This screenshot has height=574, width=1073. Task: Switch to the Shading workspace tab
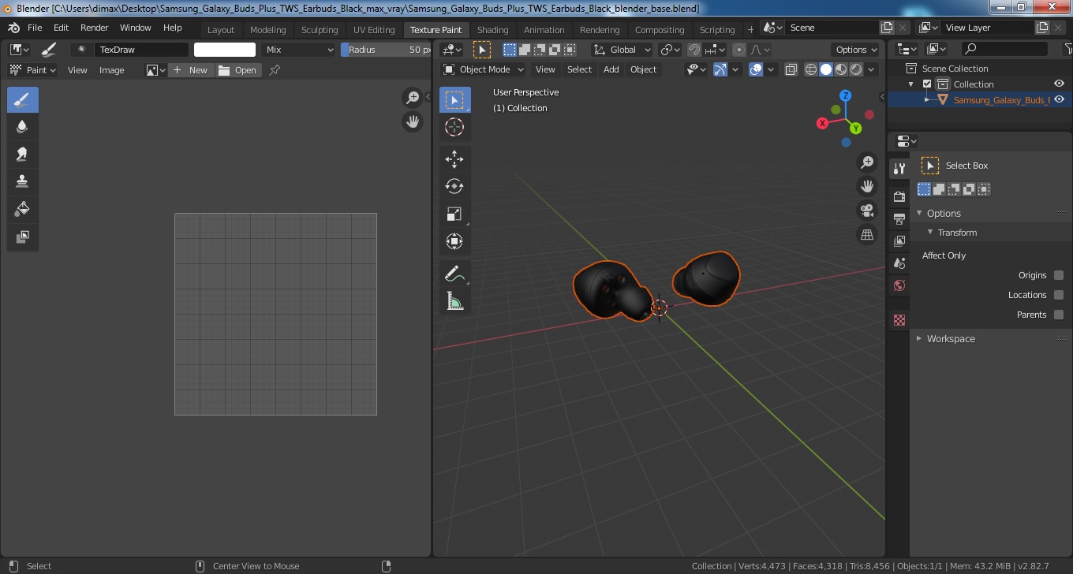493,30
